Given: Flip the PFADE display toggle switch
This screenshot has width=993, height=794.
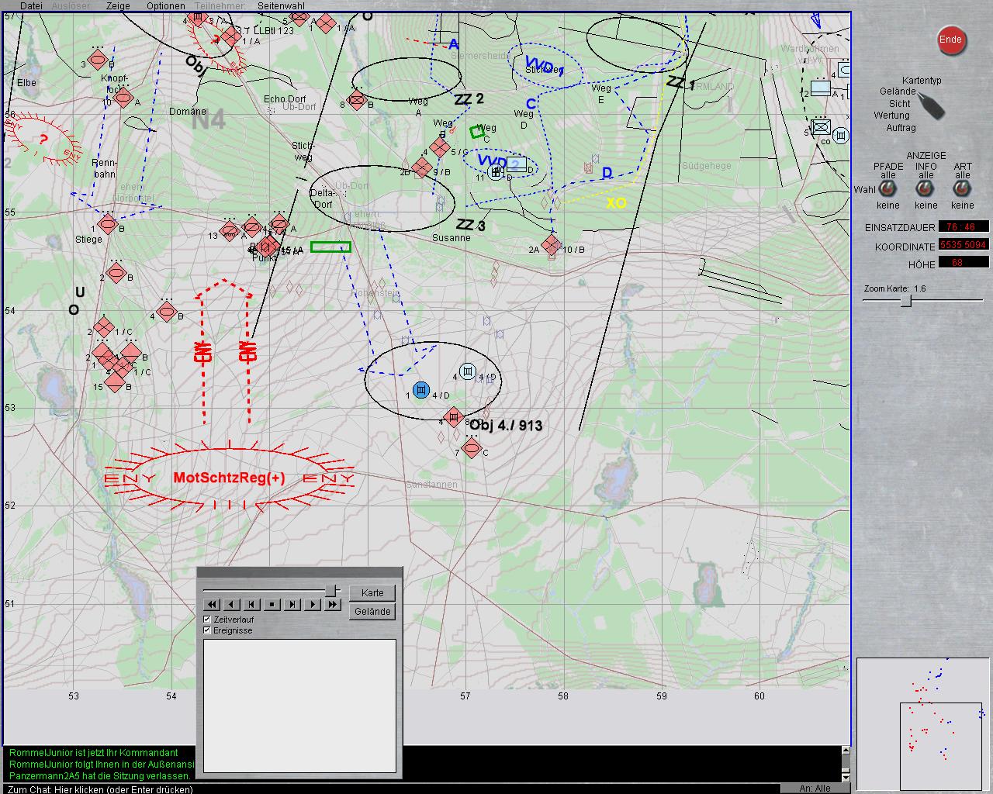Looking at the screenshot, I should [x=888, y=189].
